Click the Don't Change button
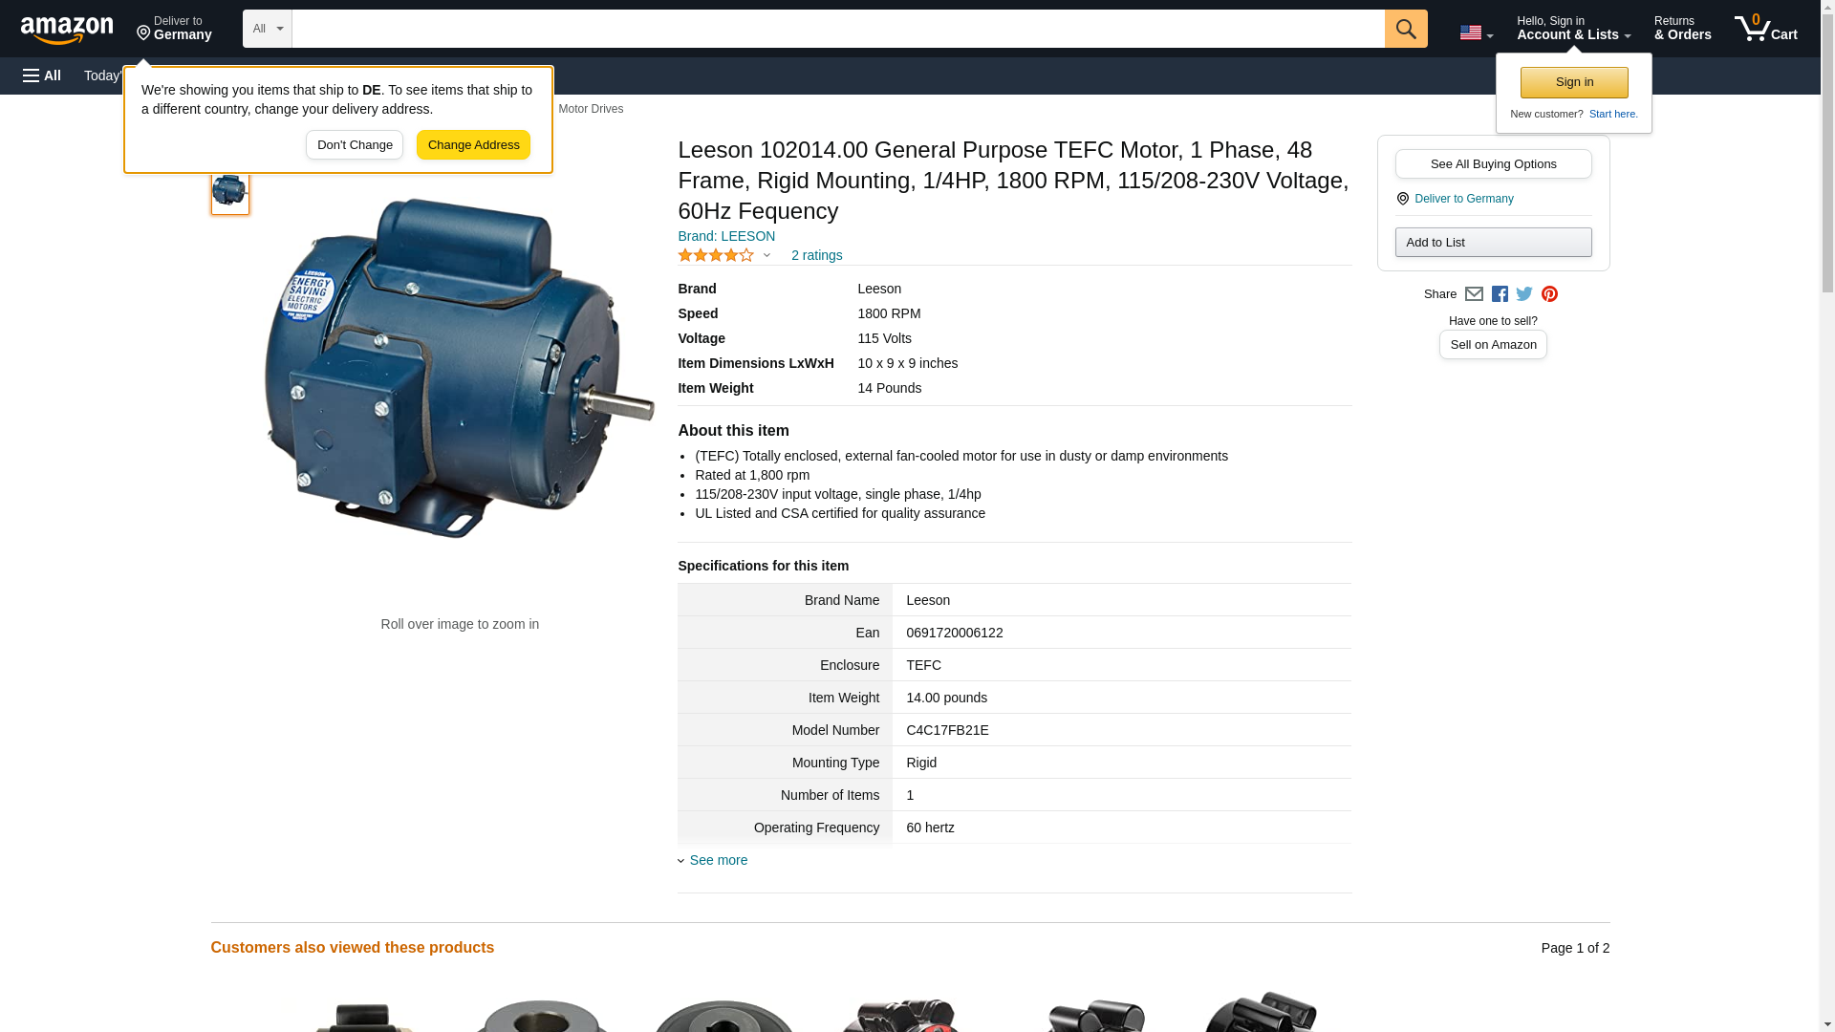Image resolution: width=1835 pixels, height=1032 pixels. (355, 145)
